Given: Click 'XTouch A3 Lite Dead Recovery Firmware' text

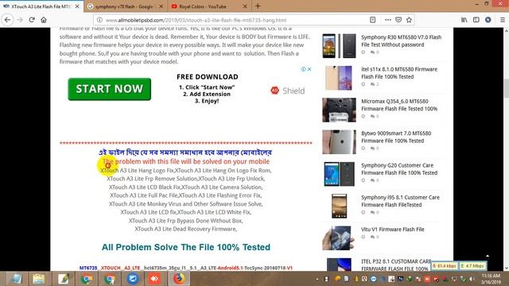Looking at the screenshot, I should [185, 229].
